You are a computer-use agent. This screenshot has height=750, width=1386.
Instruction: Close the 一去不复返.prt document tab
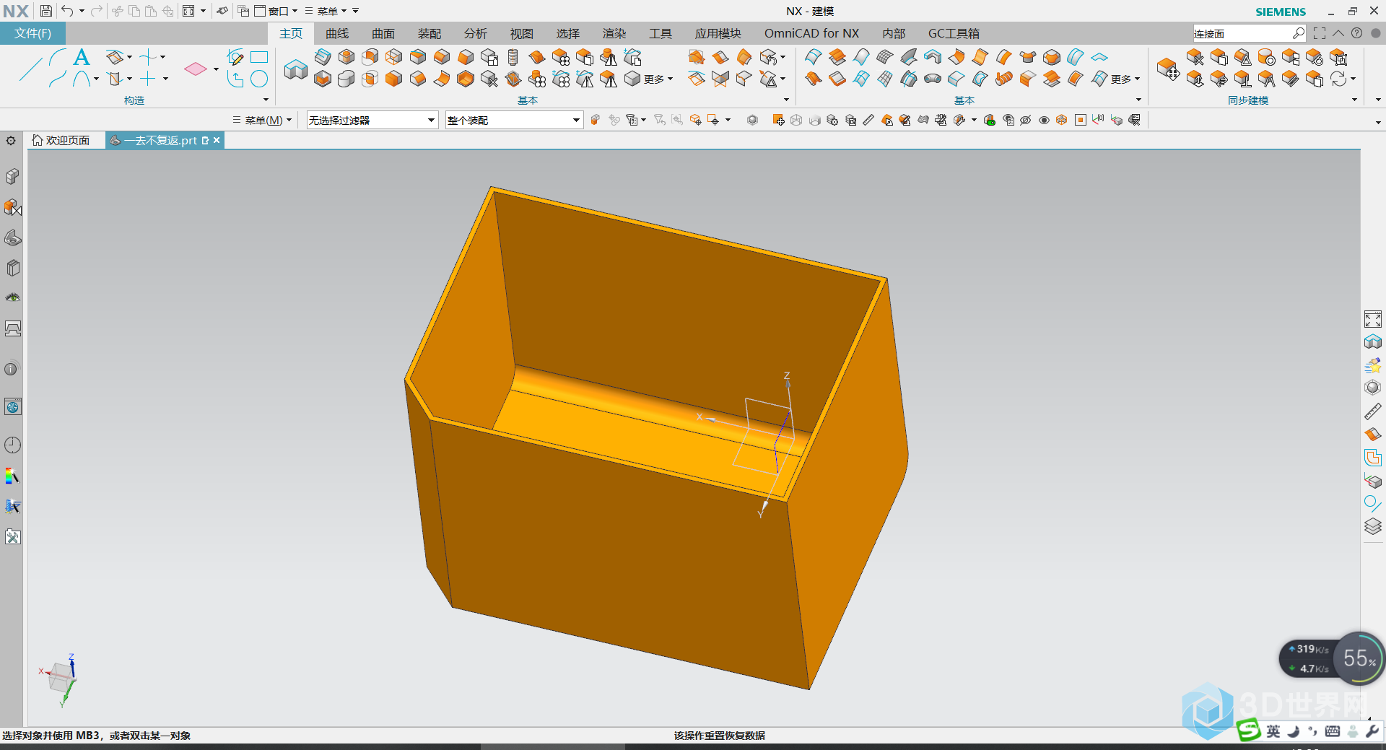[x=217, y=140]
